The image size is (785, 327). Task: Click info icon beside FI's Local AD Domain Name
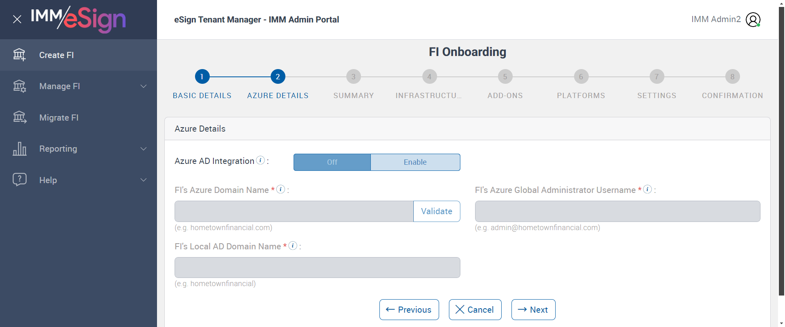point(293,246)
